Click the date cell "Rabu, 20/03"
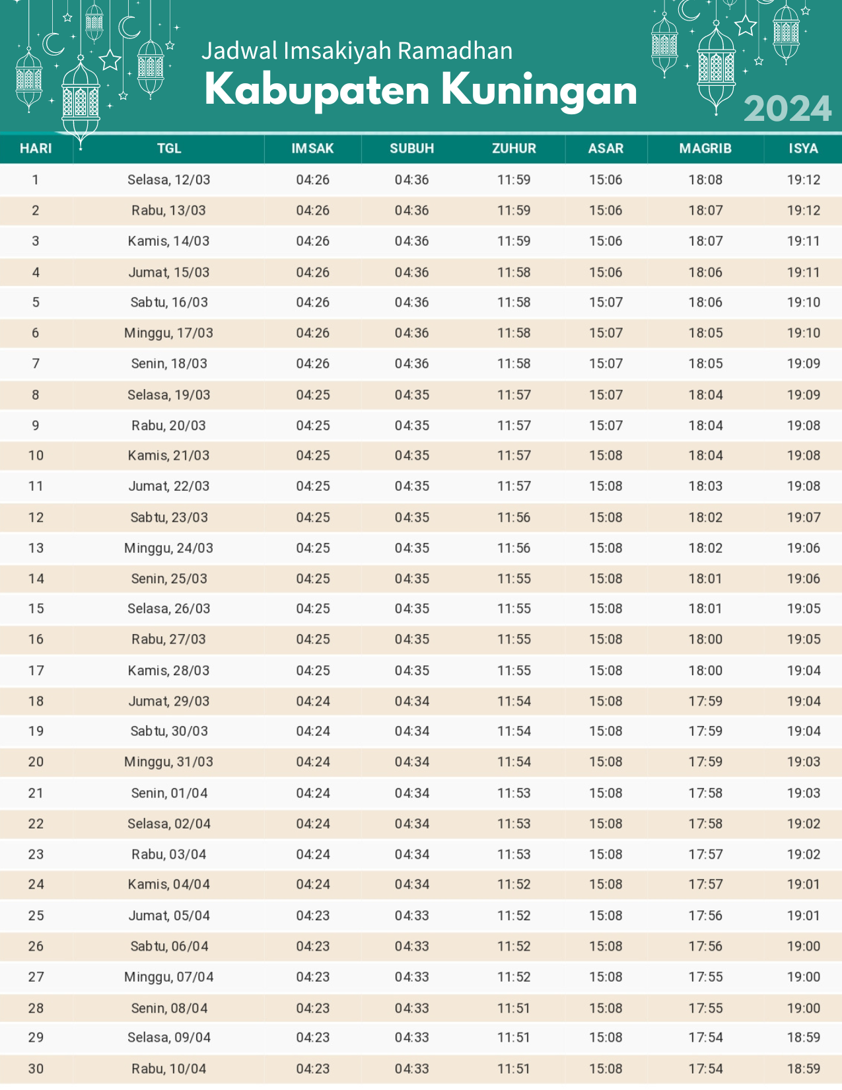Viewport: 842px width, 1090px height. pos(169,425)
